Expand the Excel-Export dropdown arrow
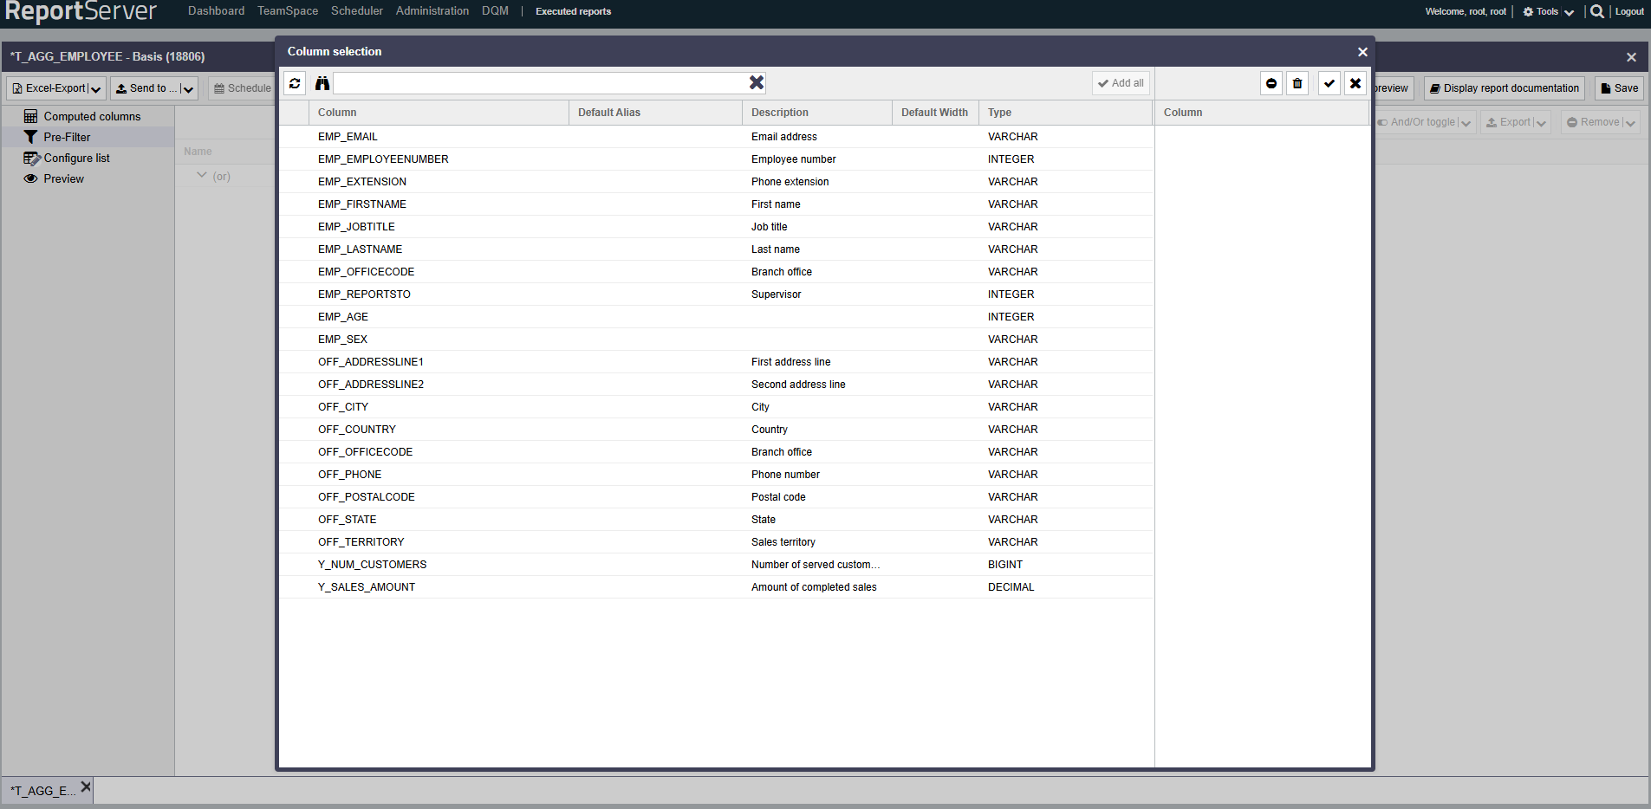Image resolution: width=1651 pixels, height=809 pixels. coord(96,88)
